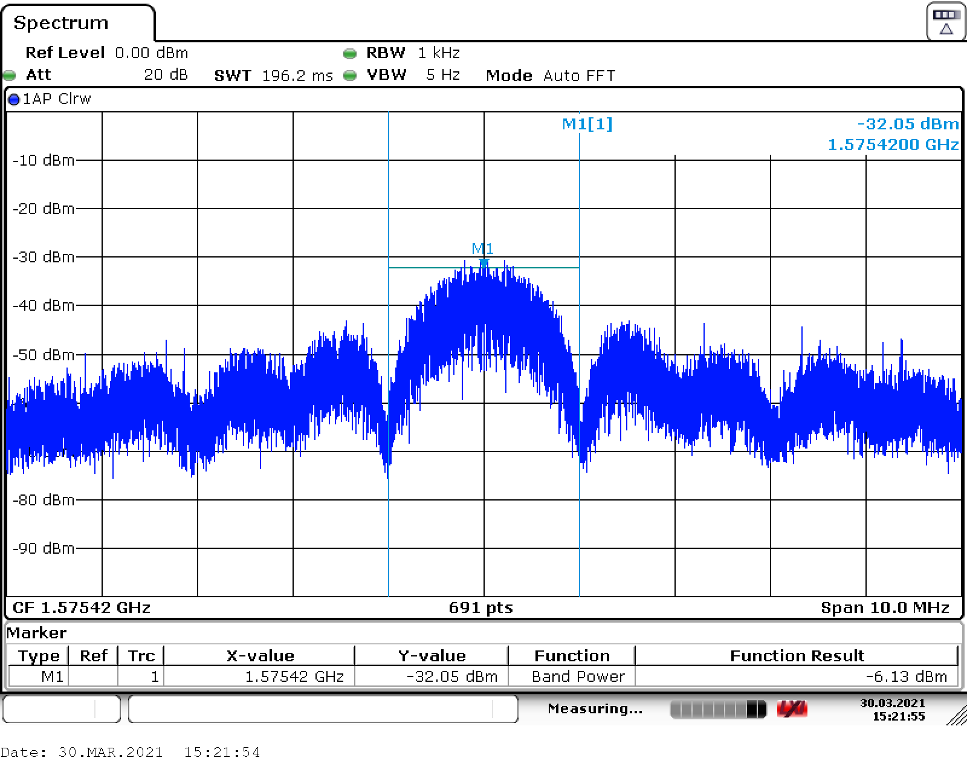Click the 691 pts sweep points label

[480, 608]
